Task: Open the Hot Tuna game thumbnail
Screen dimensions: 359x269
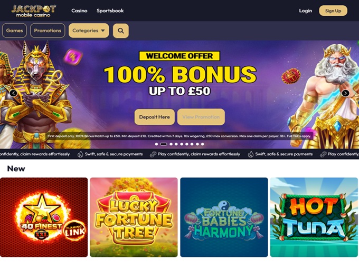Action: coord(314,217)
